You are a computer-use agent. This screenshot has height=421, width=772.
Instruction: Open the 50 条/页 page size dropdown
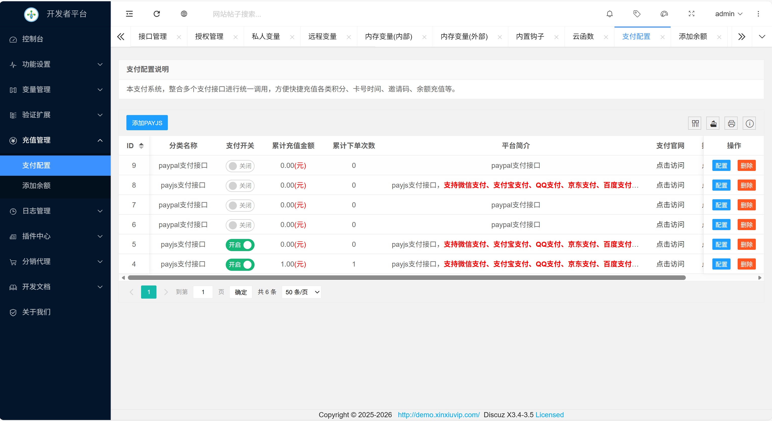tap(301, 292)
